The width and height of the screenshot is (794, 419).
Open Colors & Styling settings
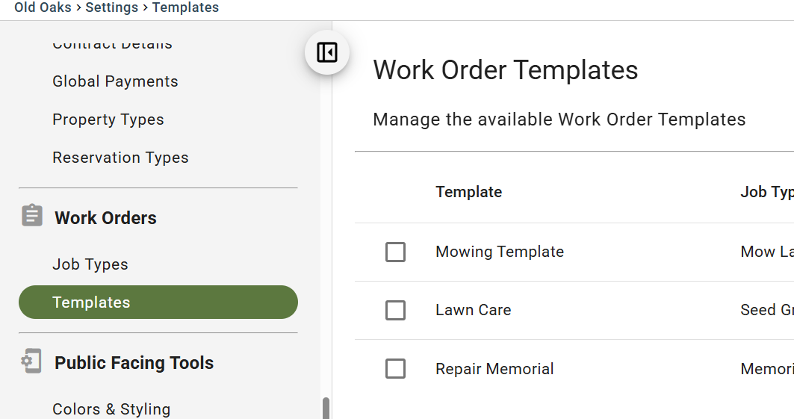[111, 409]
